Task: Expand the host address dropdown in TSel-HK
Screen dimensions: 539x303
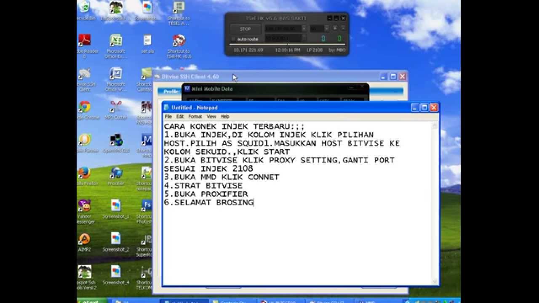Action: (304, 29)
